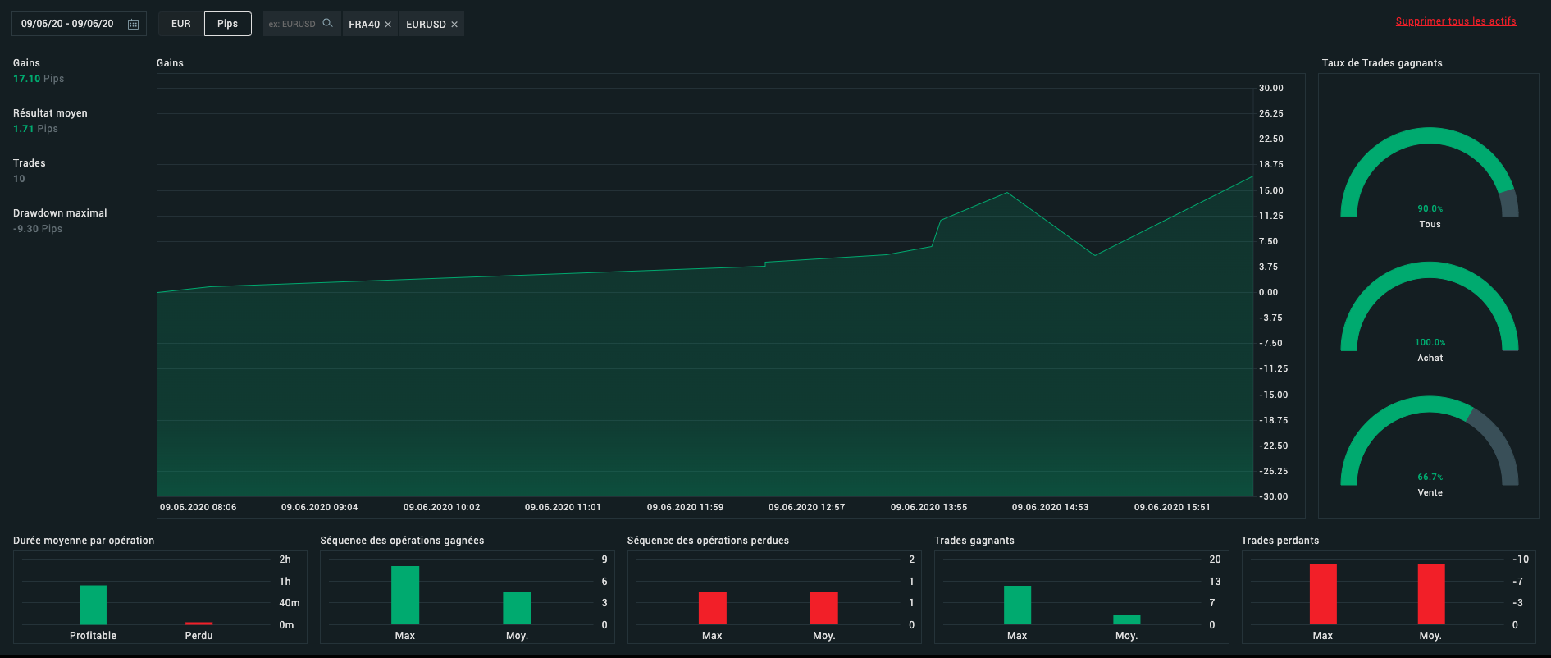The height and width of the screenshot is (658, 1551).
Task: Click the 09.06.2020 12:57 time axis label
Action: tap(806, 507)
